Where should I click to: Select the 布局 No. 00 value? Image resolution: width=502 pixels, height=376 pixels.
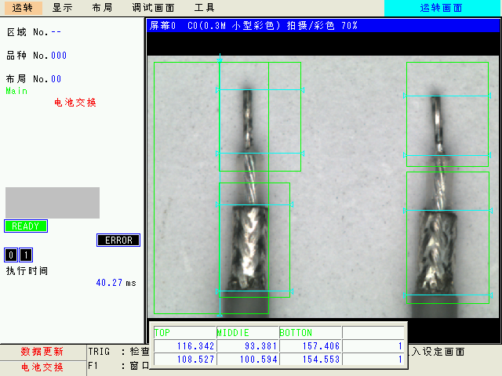coord(56,79)
